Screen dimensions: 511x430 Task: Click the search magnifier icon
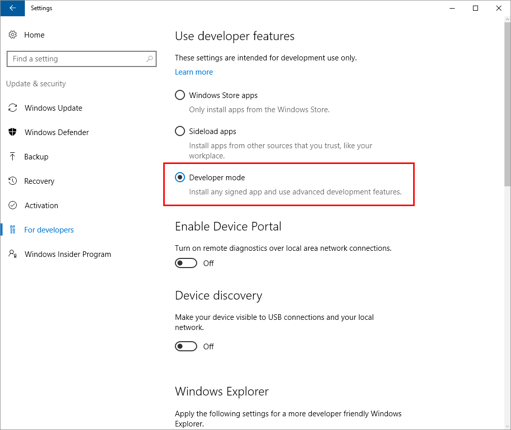coord(150,59)
